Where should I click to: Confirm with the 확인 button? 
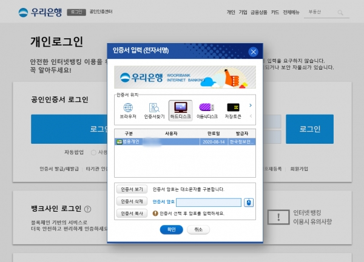click(171, 229)
